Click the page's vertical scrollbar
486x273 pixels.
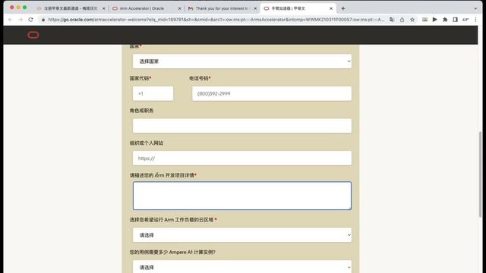pyautogui.click(x=480, y=174)
